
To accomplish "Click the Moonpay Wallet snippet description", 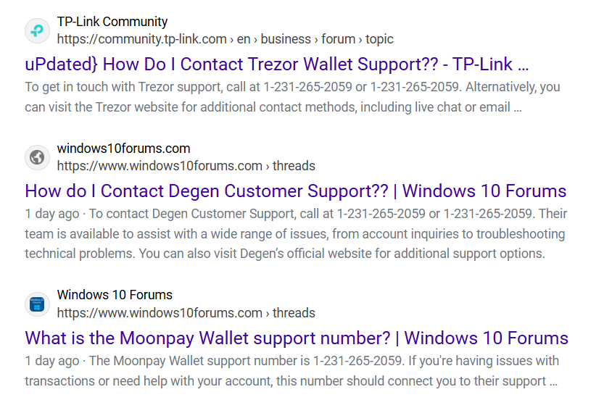I will point(292,371).
